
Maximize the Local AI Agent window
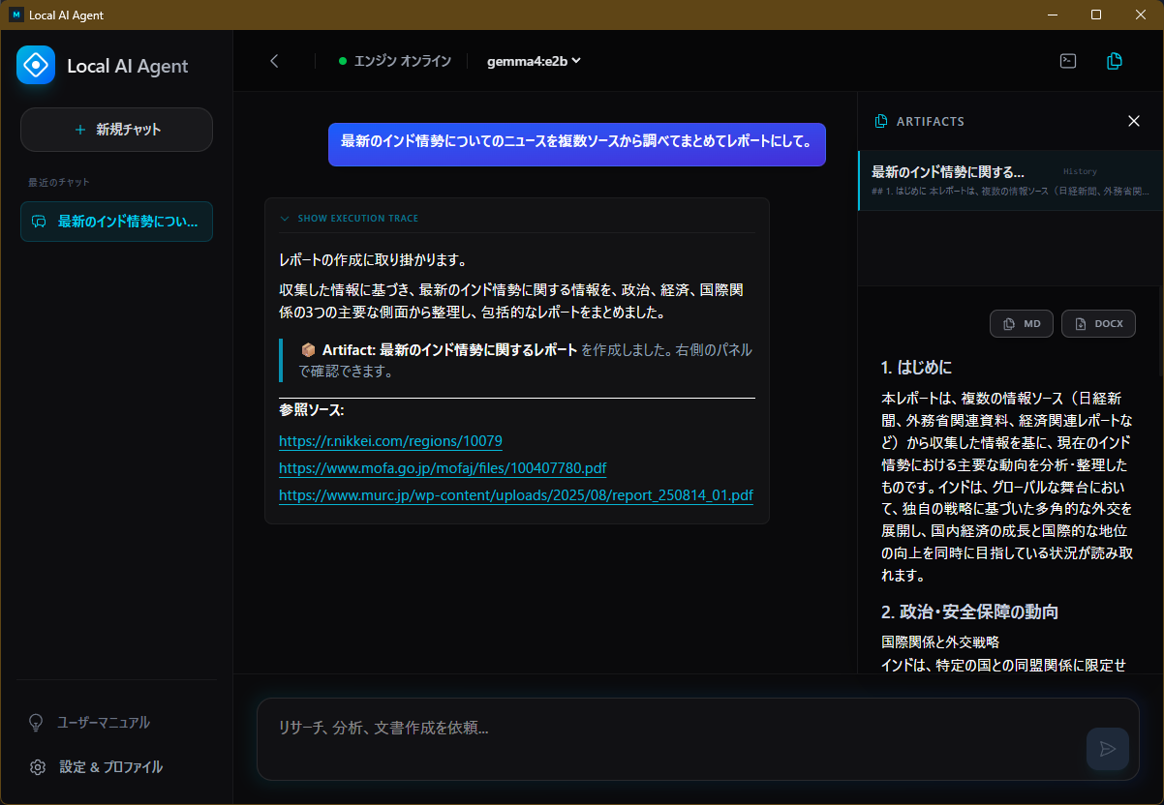[1096, 15]
